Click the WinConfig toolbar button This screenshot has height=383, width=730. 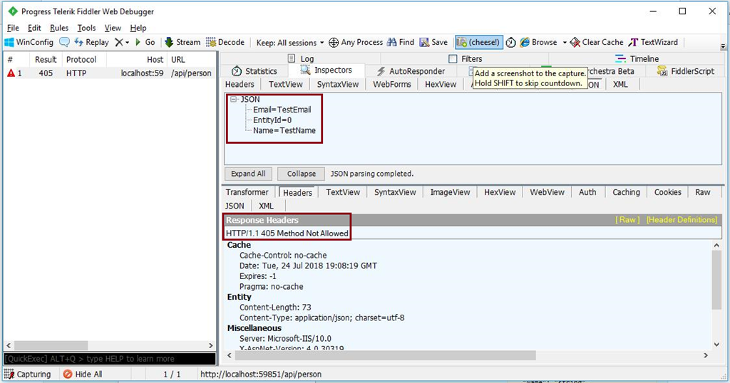click(29, 42)
